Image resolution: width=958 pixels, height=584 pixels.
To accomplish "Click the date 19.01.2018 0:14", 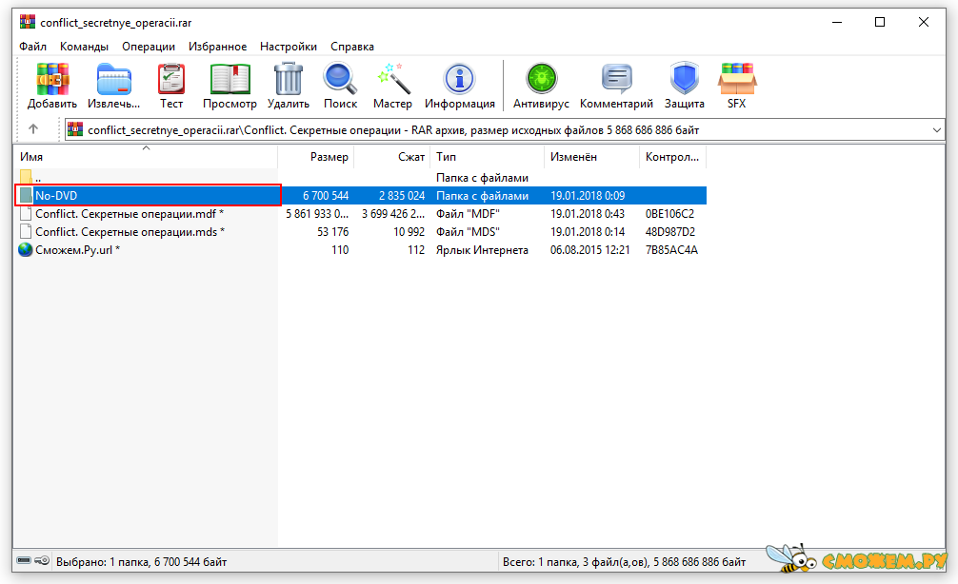I will click(588, 232).
